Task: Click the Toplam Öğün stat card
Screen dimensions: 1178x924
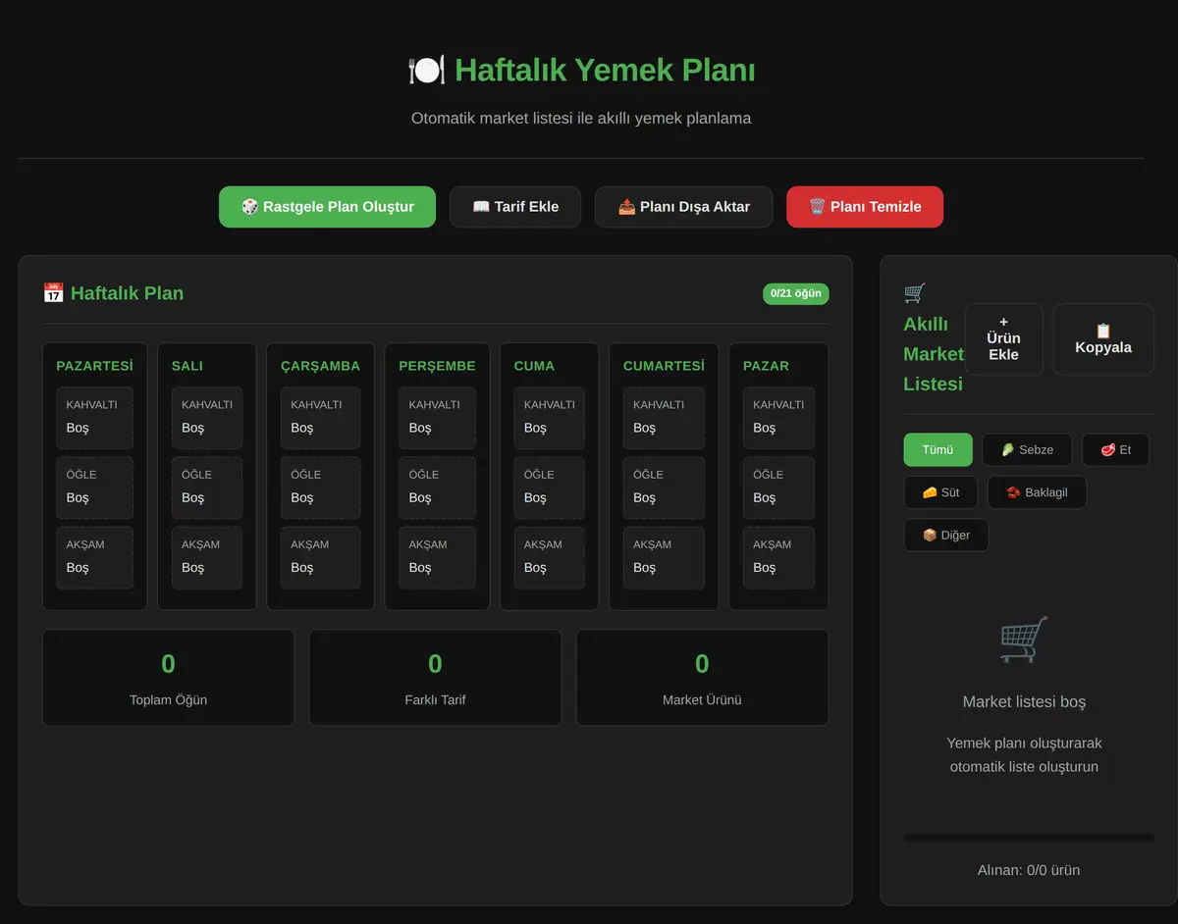Action: [x=168, y=678]
